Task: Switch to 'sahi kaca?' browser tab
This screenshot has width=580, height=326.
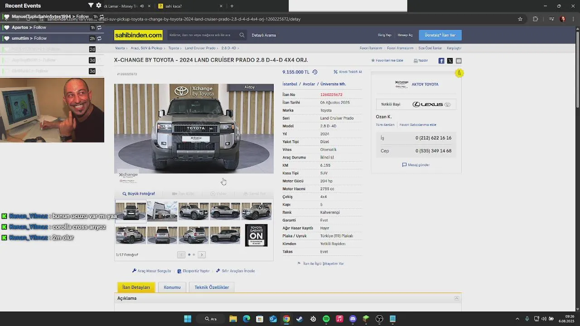Action: 190,6
